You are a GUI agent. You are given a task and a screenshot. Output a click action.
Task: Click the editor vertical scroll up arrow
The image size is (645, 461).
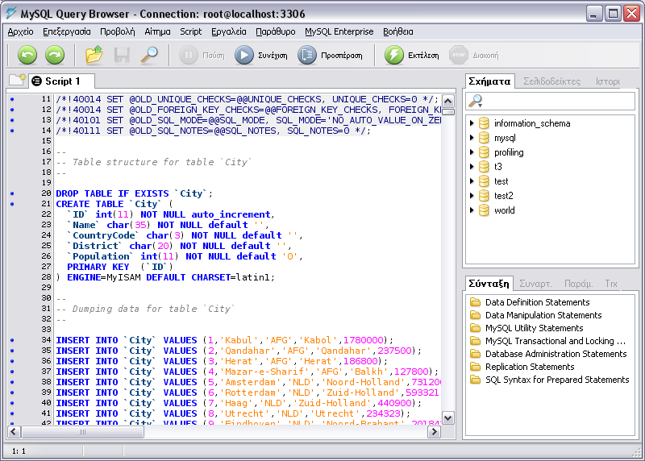click(x=448, y=101)
